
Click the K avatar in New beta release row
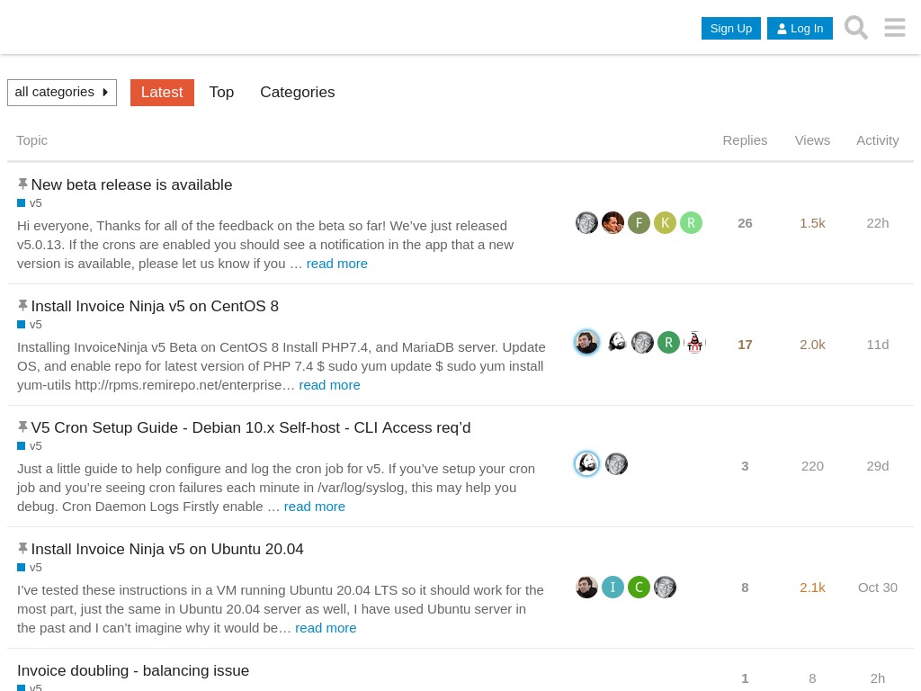click(665, 223)
